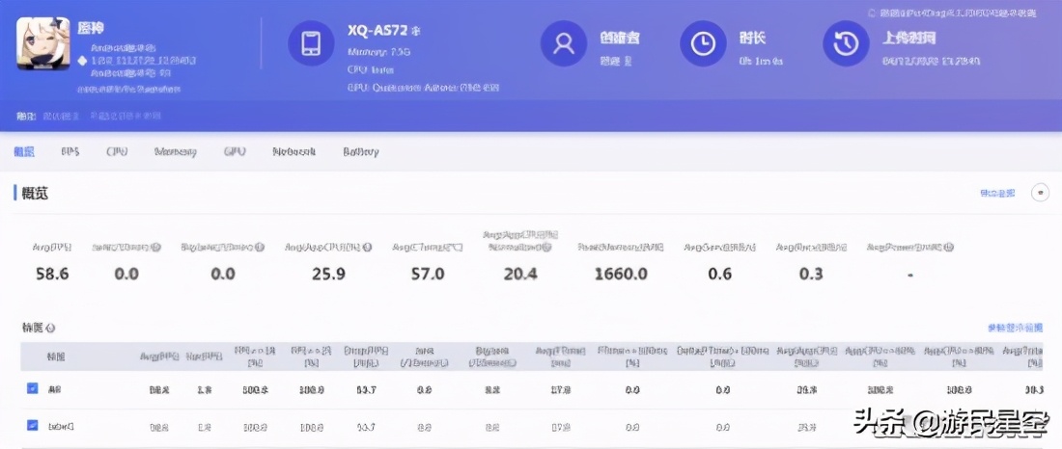Click the game avatar thumbnail
1062x449 pixels.
point(43,44)
